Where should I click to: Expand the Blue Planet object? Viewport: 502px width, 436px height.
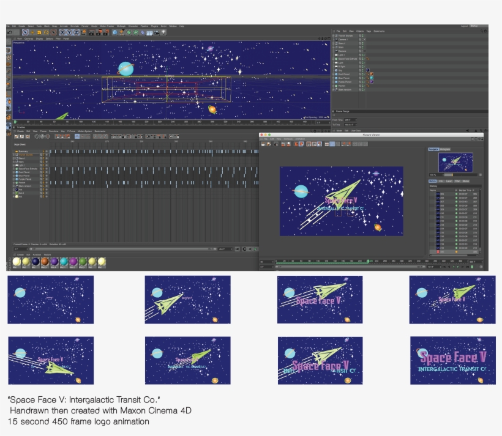pos(333,78)
